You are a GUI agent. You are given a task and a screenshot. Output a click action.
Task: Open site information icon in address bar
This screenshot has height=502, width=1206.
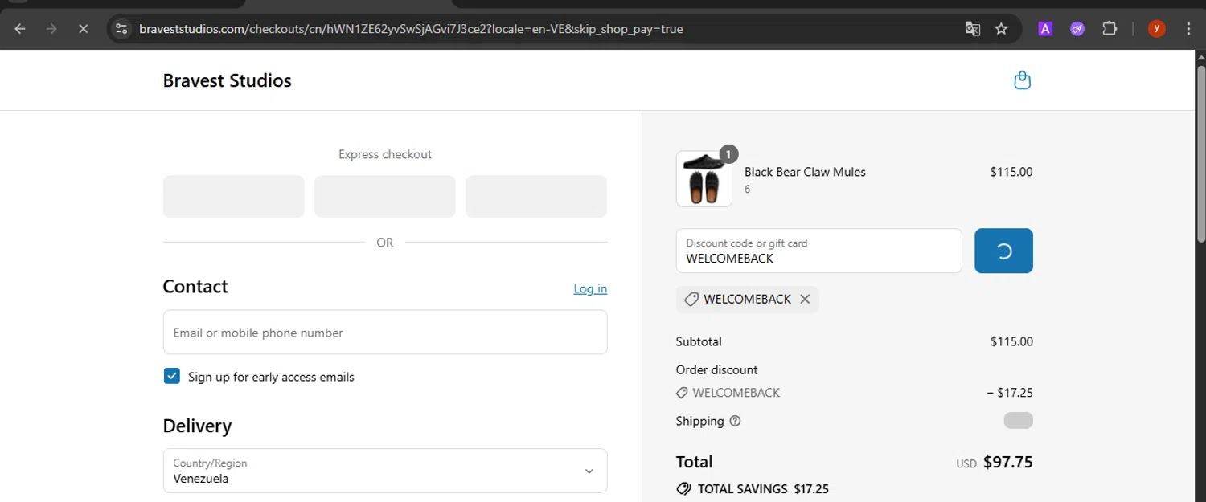point(121,29)
